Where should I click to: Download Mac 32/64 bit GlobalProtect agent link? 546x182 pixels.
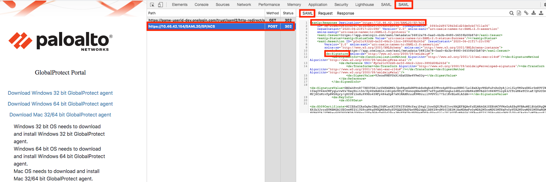click(x=60, y=115)
